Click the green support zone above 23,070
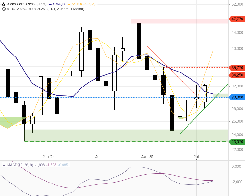Screen dimensions: 245x196 point(126,135)
